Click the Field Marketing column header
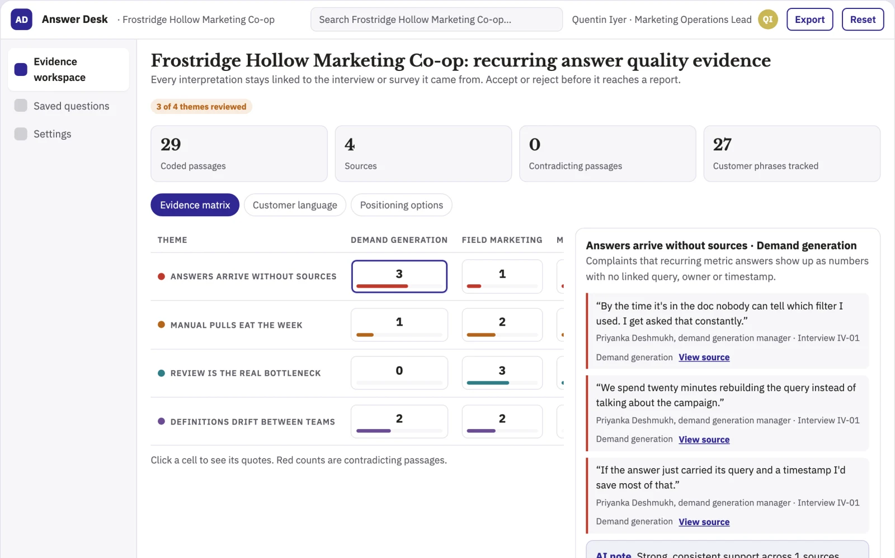This screenshot has height=558, width=895. point(502,240)
